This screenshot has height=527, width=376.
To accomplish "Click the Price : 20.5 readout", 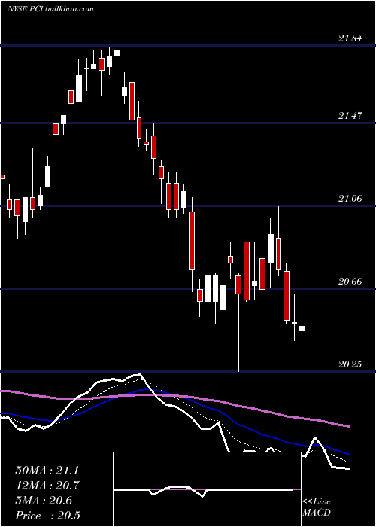I will [47, 516].
